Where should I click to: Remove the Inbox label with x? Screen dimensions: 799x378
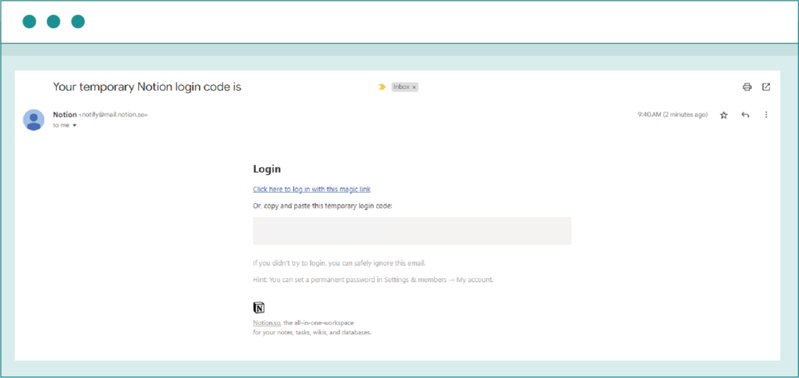click(415, 87)
